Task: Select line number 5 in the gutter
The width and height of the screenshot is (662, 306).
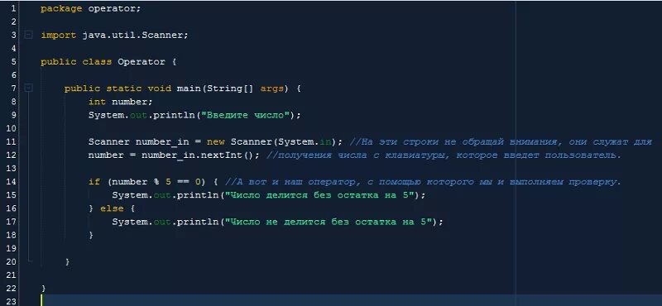Action: pos(13,62)
